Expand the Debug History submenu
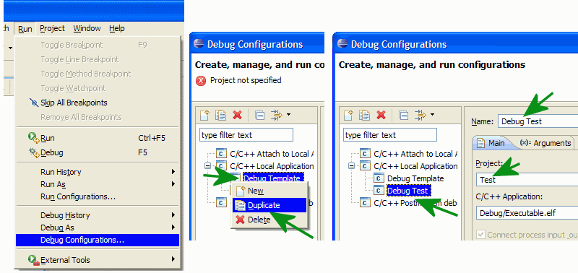578x273 pixels. pos(98,215)
